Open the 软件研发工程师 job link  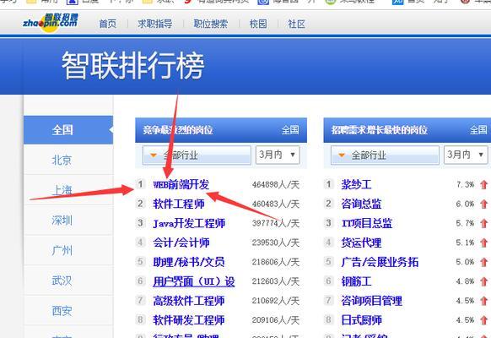pos(189,320)
